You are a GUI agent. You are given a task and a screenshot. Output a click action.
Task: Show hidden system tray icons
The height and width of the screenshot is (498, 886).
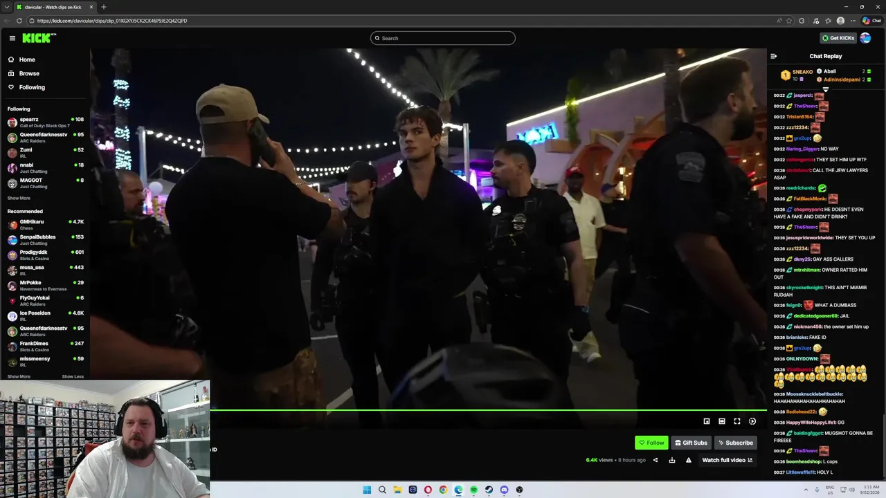click(x=806, y=490)
